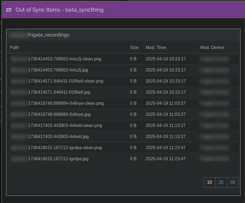This screenshot has width=245, height=203.
Task: Select file 1736416748.898684-0v6nye-clean.png
Action: pos(66,103)
